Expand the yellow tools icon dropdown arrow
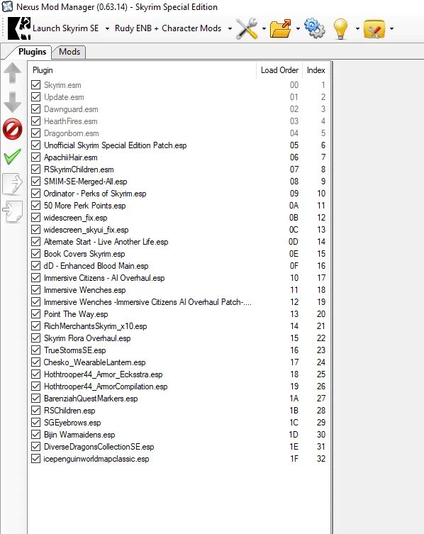The height and width of the screenshot is (534, 424). pos(391,28)
